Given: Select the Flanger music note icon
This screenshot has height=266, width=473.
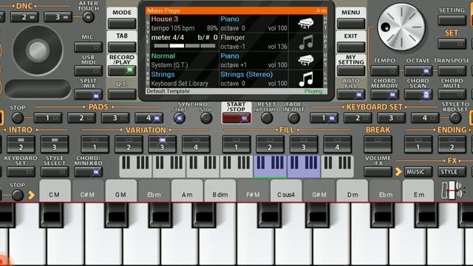Looking at the screenshot, I should [x=305, y=42].
